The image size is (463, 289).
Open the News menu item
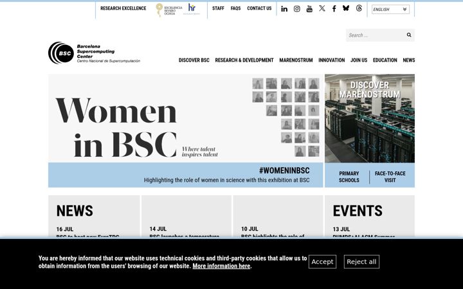point(409,60)
